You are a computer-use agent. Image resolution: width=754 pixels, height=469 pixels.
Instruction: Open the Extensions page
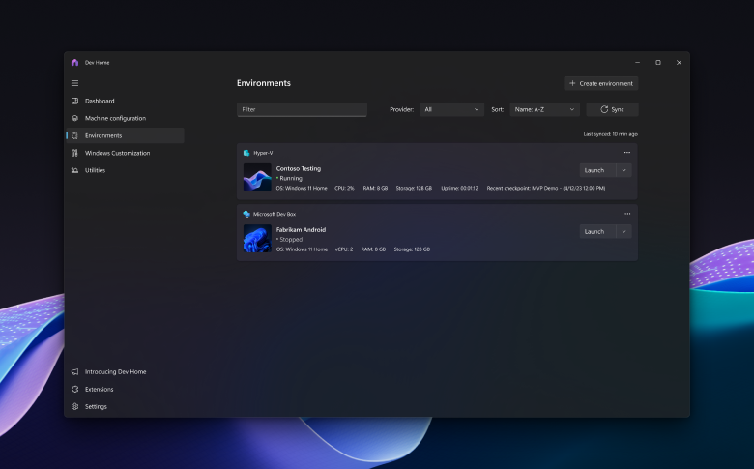(99, 390)
